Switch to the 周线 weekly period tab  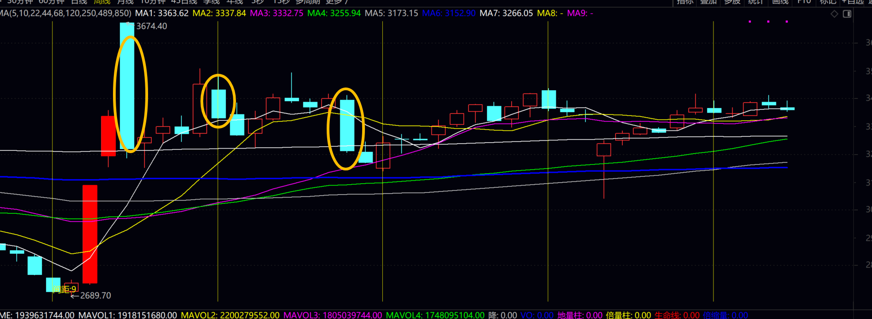point(102,2)
